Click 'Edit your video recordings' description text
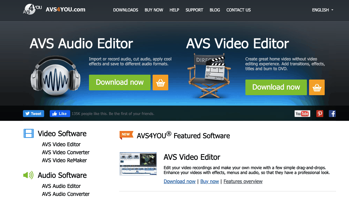 pyautogui.click(x=247, y=170)
